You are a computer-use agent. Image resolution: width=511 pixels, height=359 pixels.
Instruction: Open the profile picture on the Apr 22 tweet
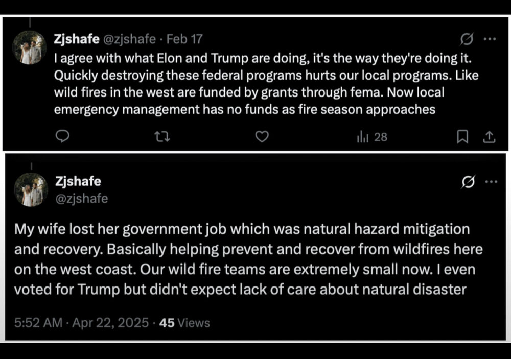[x=31, y=189]
